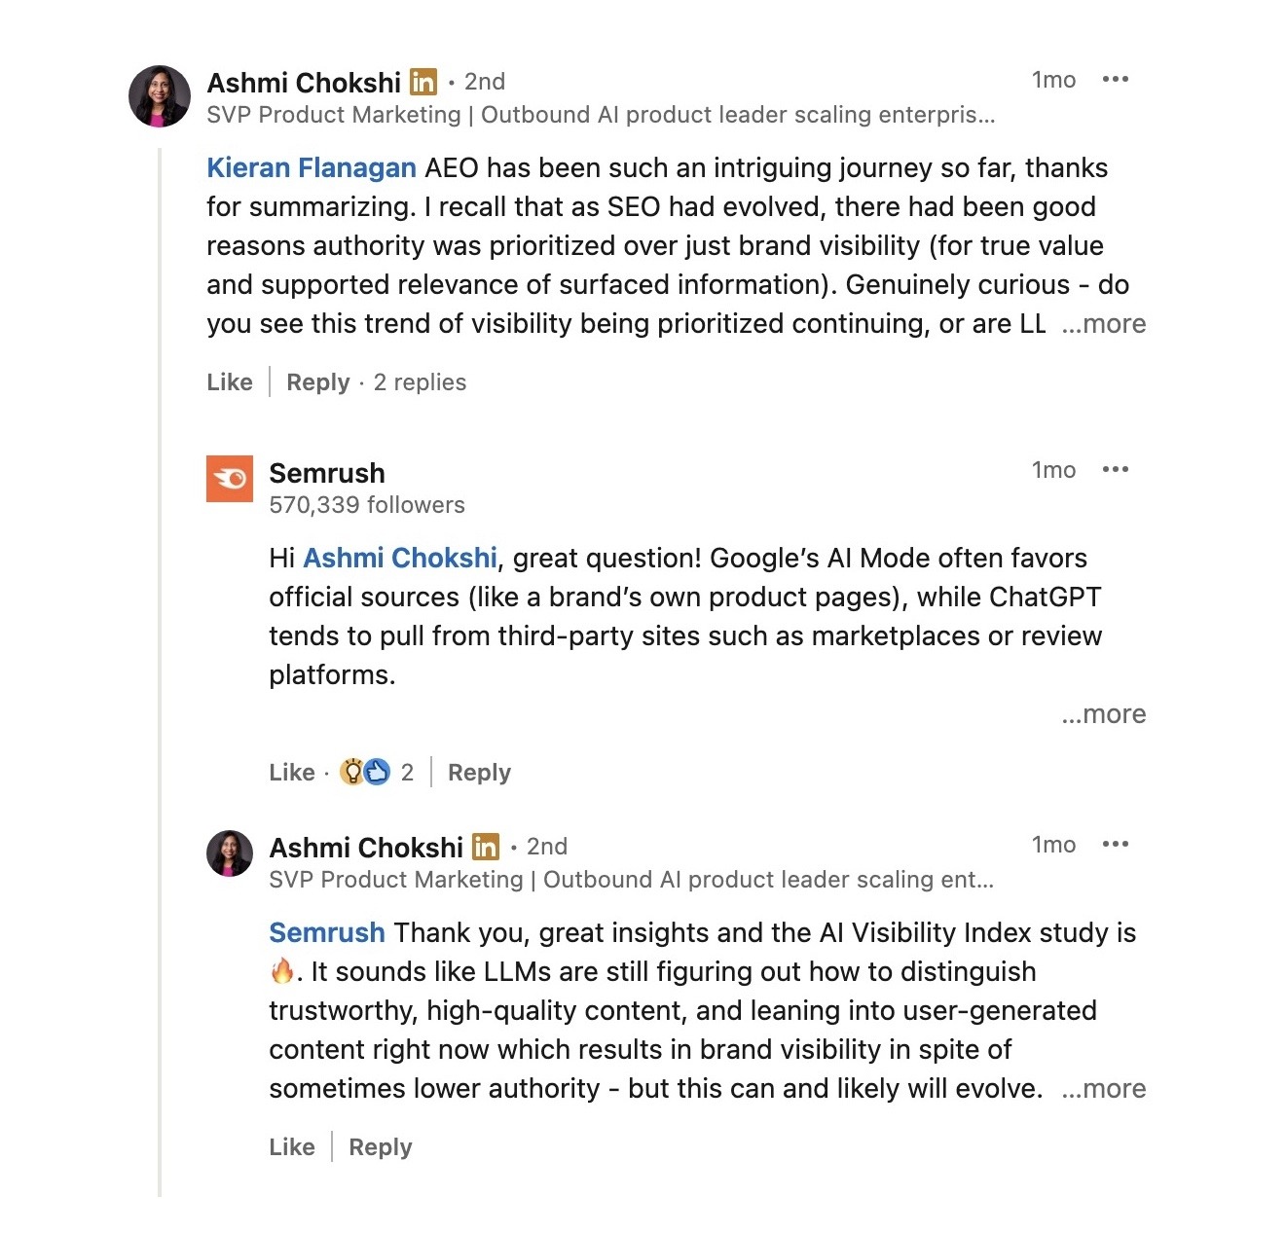Click the '1mo' timestamp on Semrush's reply

point(1052,470)
